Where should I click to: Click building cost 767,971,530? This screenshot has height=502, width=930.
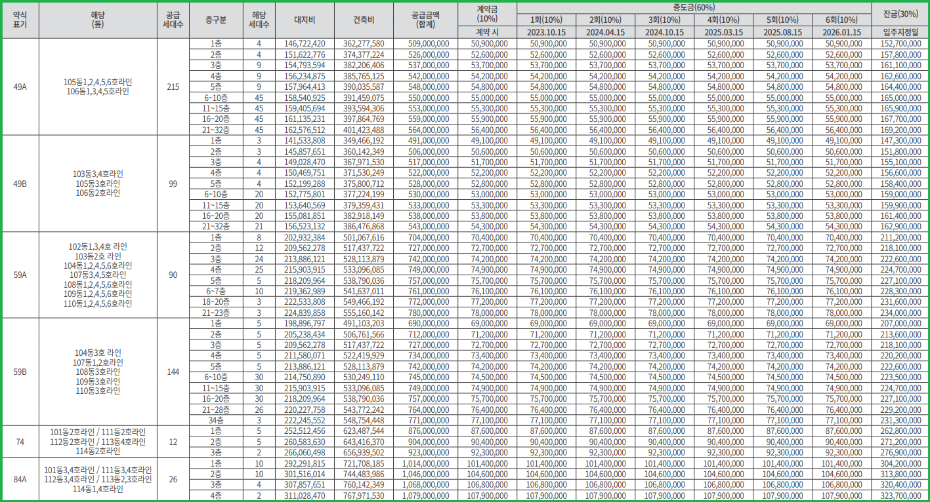tap(364, 495)
